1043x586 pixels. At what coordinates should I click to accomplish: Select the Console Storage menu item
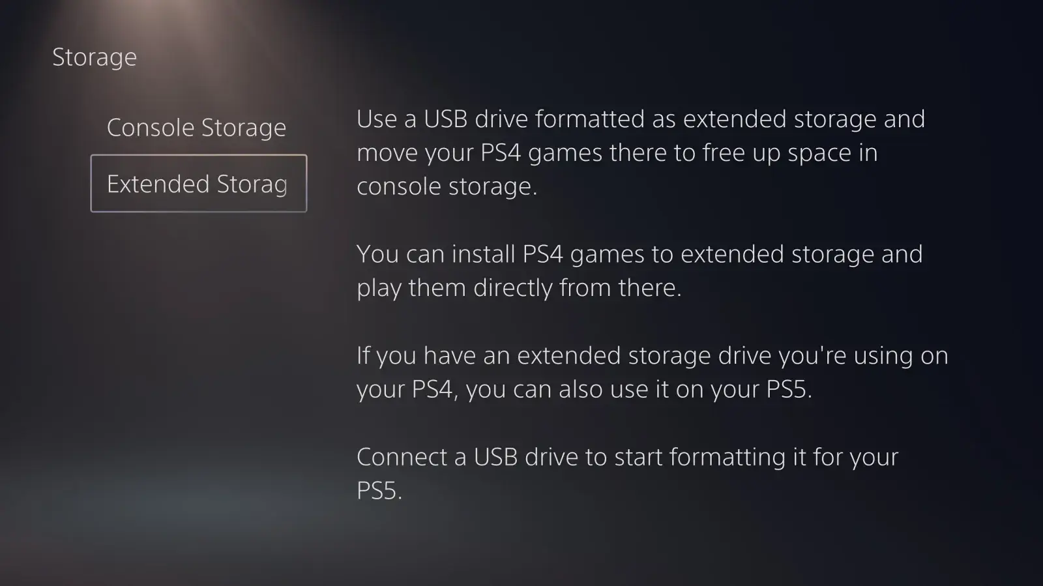tap(196, 128)
